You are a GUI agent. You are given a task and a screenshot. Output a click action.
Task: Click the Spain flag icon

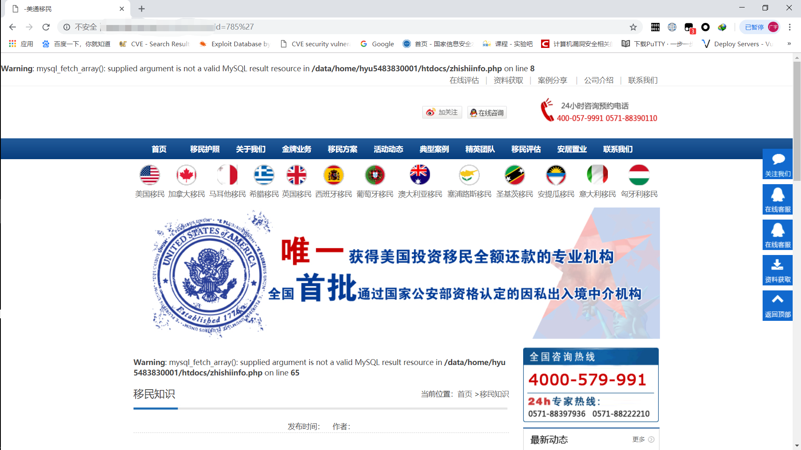point(334,175)
